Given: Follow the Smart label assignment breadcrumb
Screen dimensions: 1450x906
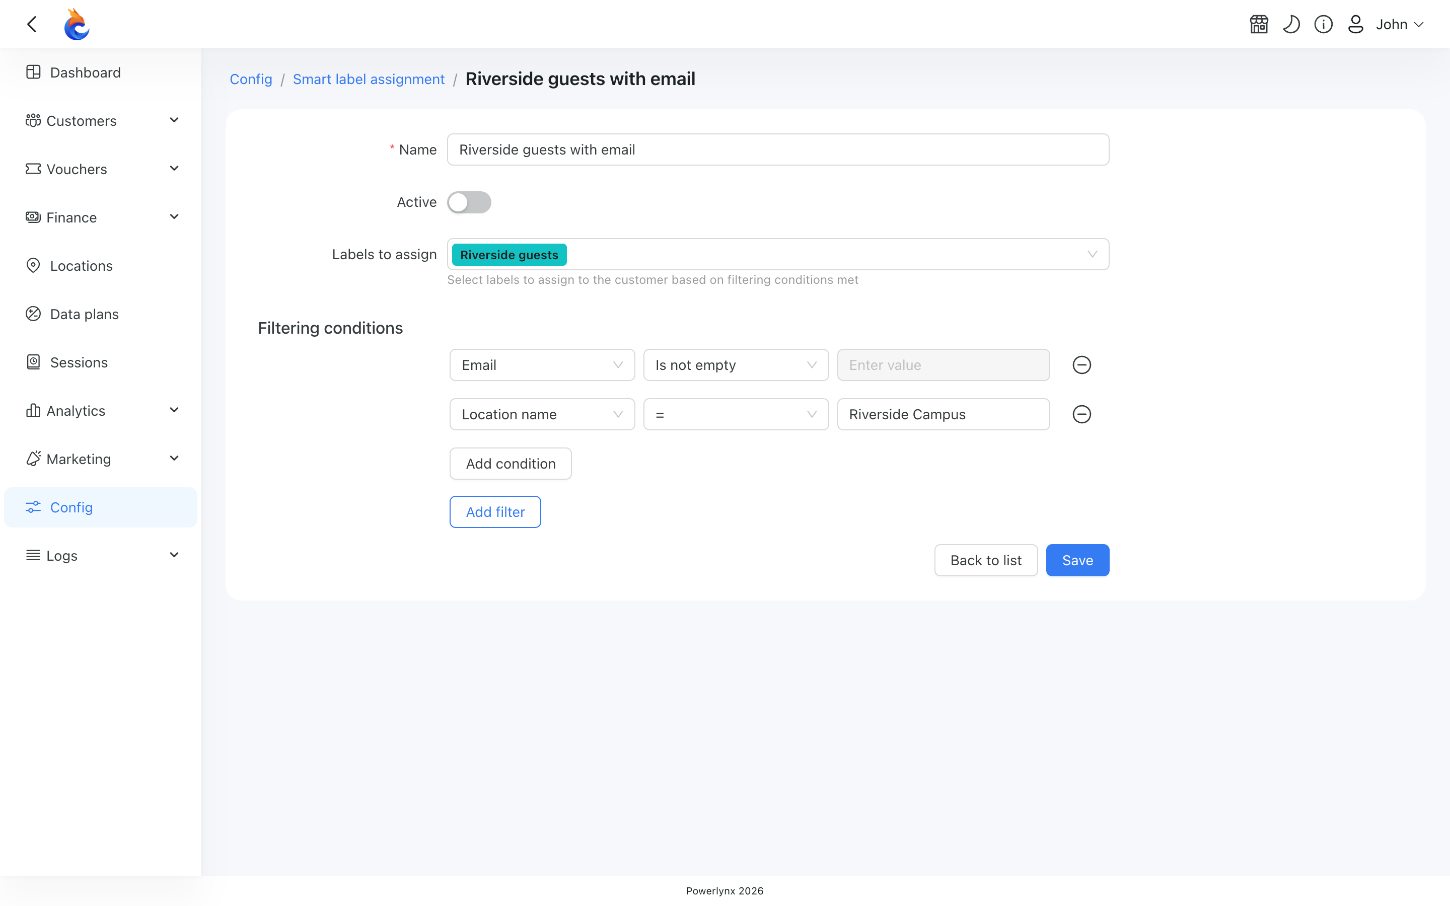Looking at the screenshot, I should [x=369, y=79].
